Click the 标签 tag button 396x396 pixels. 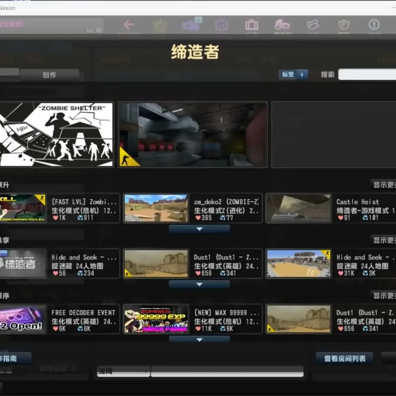point(293,75)
